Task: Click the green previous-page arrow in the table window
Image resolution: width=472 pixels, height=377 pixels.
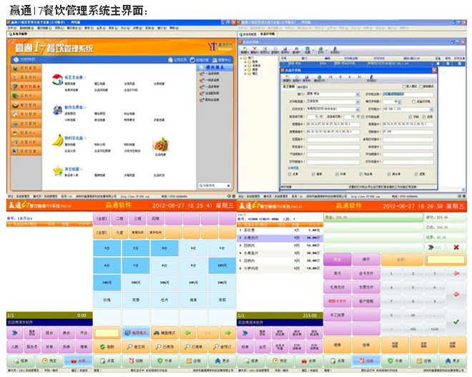Action: tap(188, 333)
